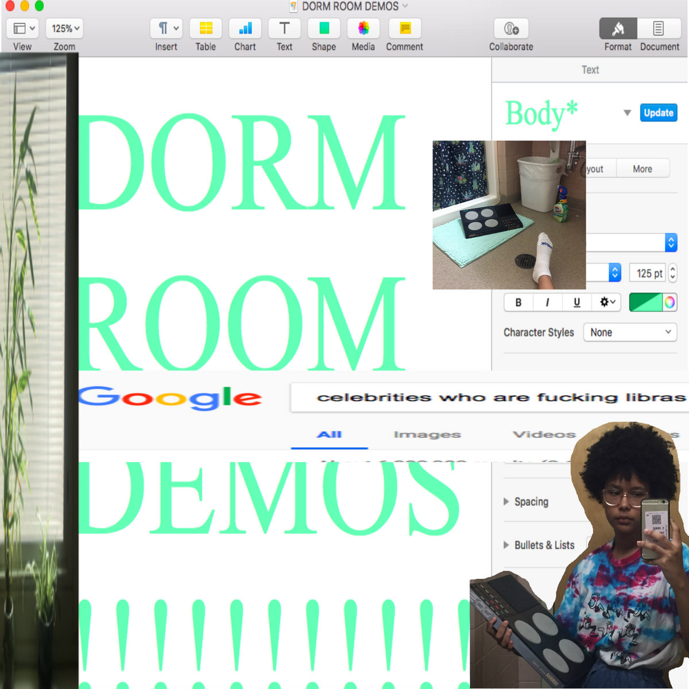Toggle italic text formatting
The image size is (689, 689).
pyautogui.click(x=547, y=303)
